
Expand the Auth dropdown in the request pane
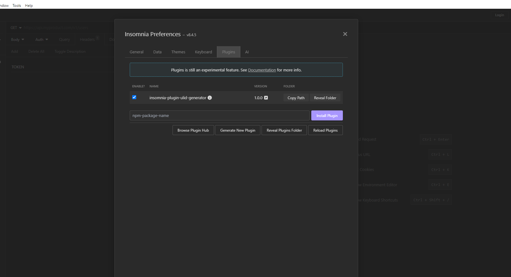pos(42,40)
